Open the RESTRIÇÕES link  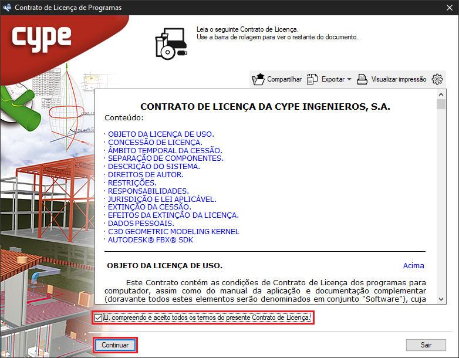tap(132, 183)
